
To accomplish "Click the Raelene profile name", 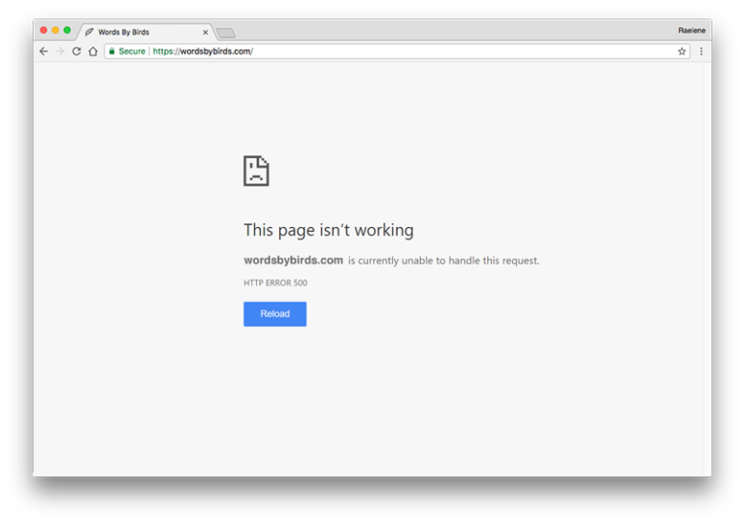I will pyautogui.click(x=692, y=30).
